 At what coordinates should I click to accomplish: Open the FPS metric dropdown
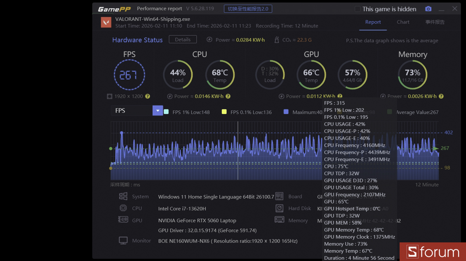pyautogui.click(x=158, y=111)
